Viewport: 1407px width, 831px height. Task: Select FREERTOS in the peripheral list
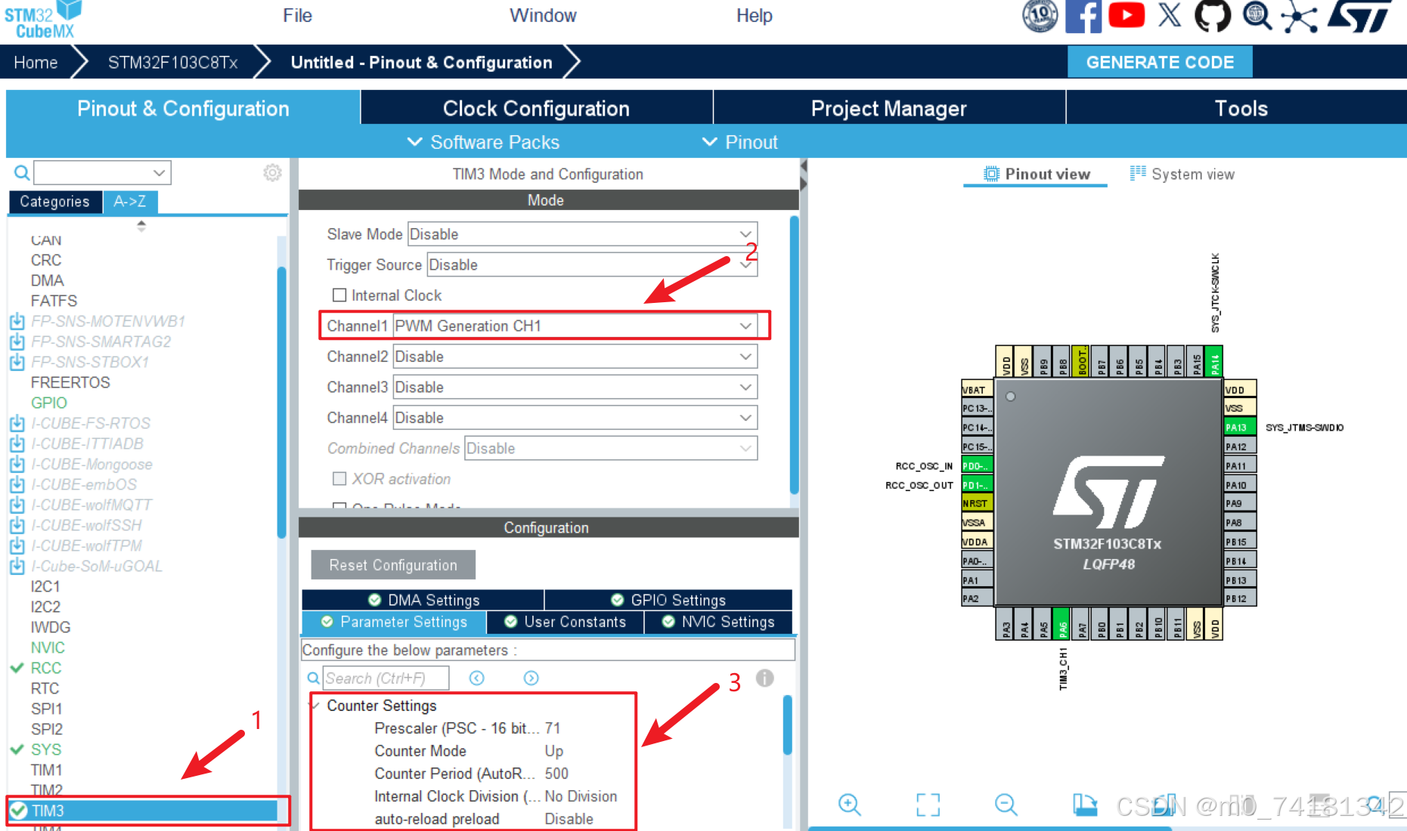[70, 382]
